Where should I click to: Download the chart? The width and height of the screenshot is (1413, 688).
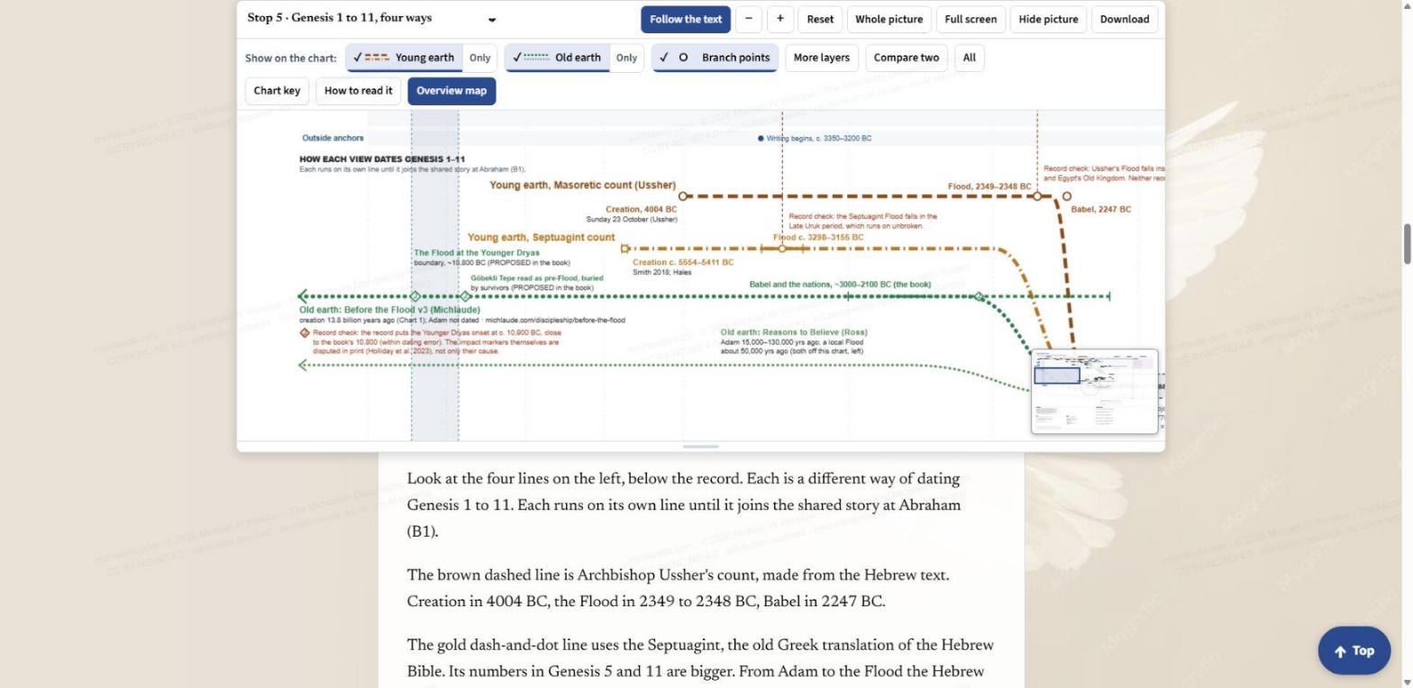coord(1125,19)
